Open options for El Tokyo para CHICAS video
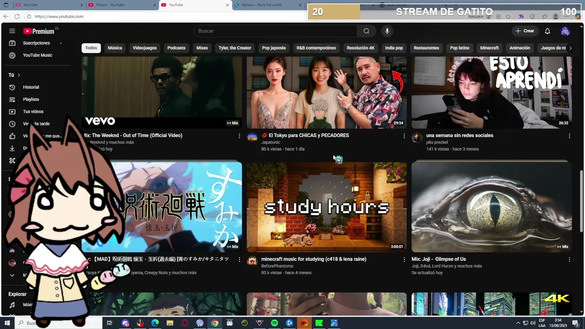 [404, 136]
